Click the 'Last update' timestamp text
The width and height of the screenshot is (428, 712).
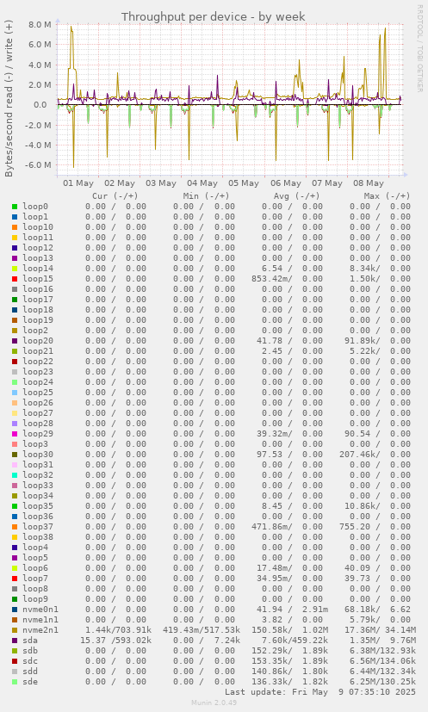click(x=320, y=692)
